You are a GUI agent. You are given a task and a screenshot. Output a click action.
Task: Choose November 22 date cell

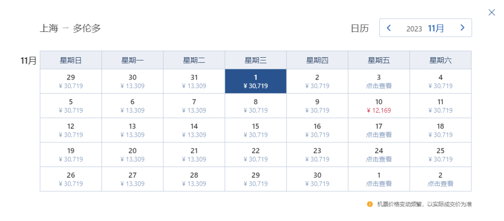pyautogui.click(x=255, y=154)
